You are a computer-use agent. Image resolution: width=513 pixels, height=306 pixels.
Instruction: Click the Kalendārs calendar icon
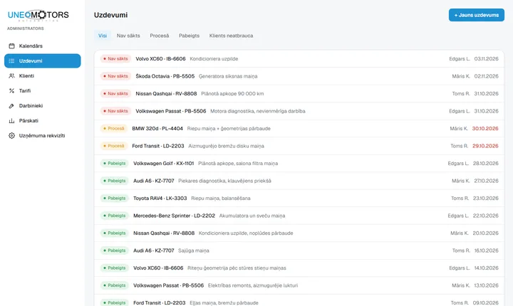click(x=12, y=46)
